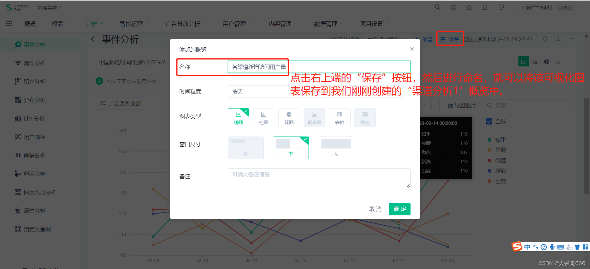590x269 pixels.
Task: Click the legend 搜索 field
Action: (x=527, y=105)
